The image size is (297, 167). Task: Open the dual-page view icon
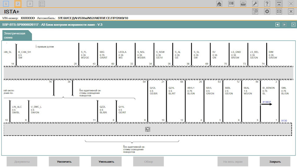(231, 4)
